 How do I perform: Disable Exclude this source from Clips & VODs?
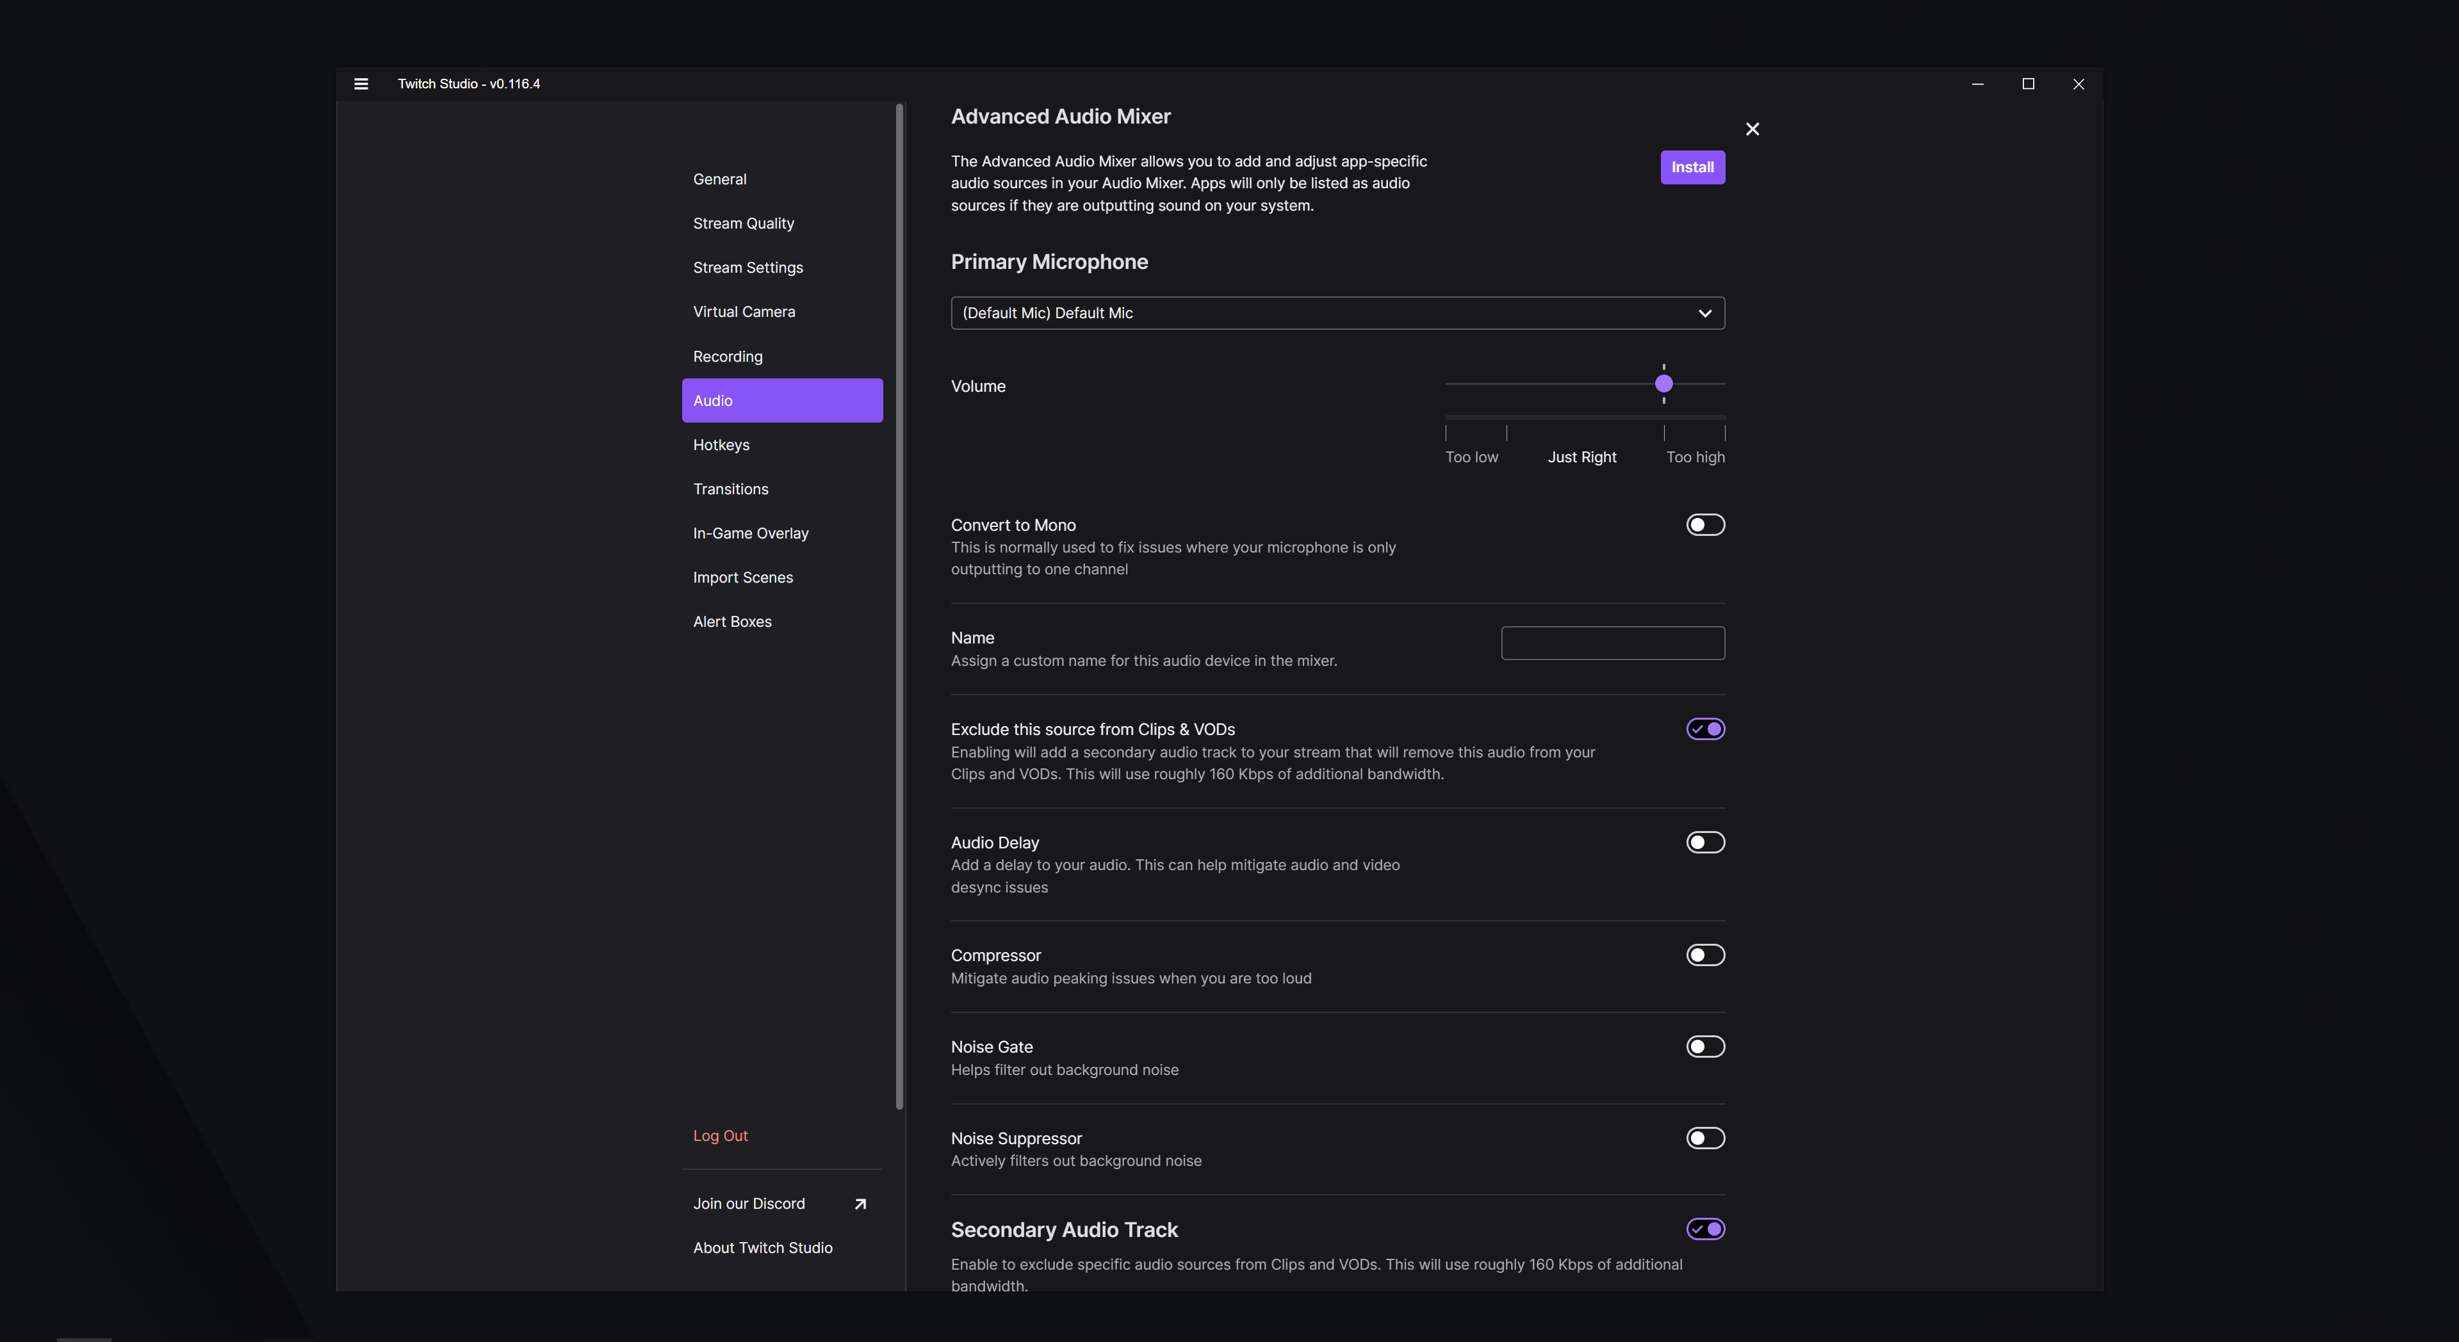1705,728
